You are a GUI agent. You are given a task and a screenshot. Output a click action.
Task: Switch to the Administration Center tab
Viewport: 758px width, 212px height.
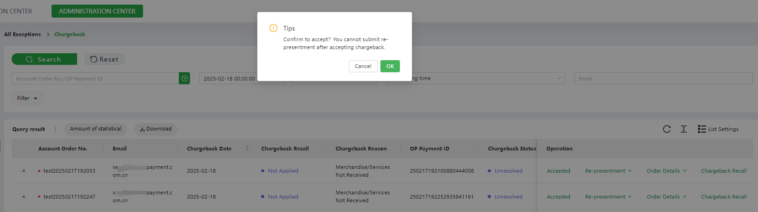click(x=97, y=11)
